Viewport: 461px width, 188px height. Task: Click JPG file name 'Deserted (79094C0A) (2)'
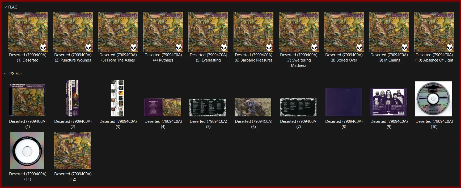(x=73, y=124)
